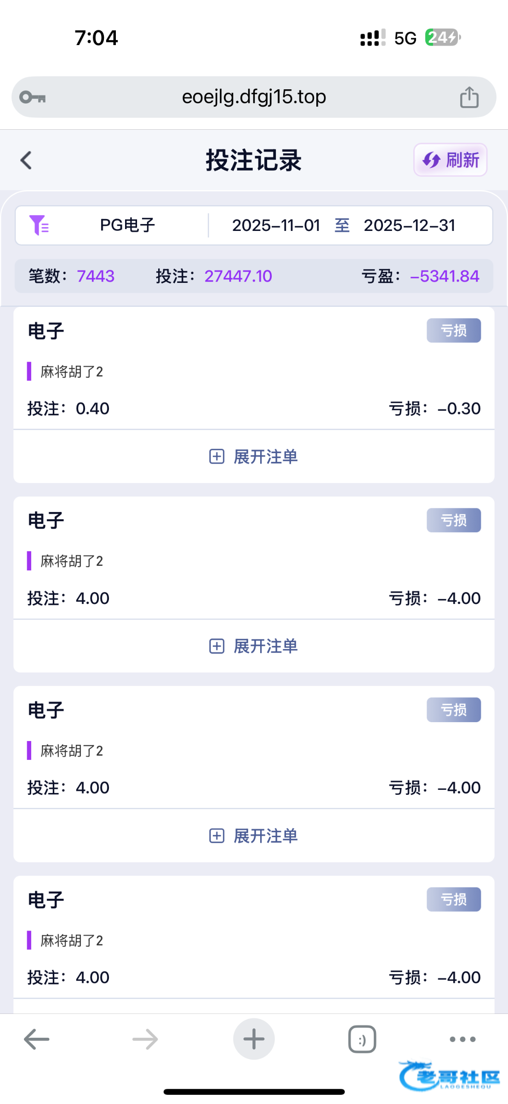
Task: Click the 刷新 refresh button
Action: [450, 160]
